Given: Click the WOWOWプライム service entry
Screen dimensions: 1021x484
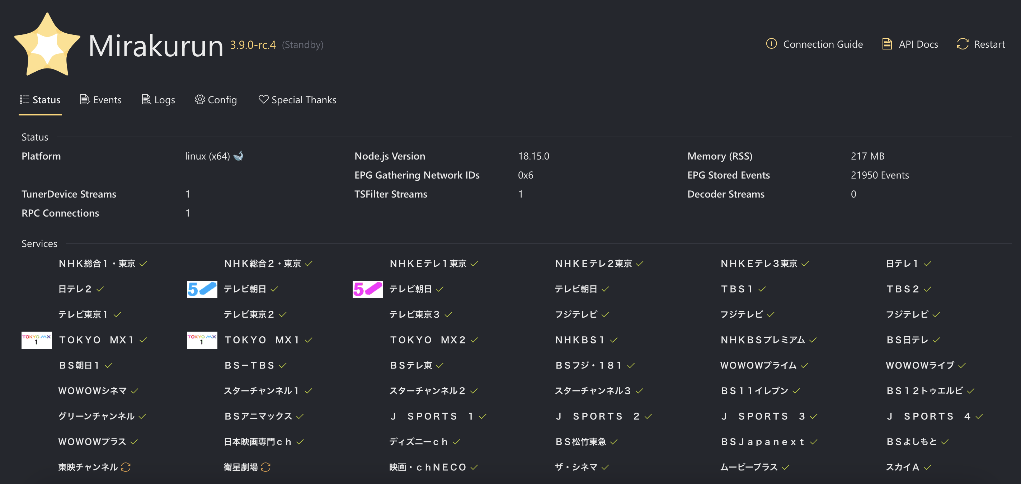Looking at the screenshot, I should tap(758, 365).
